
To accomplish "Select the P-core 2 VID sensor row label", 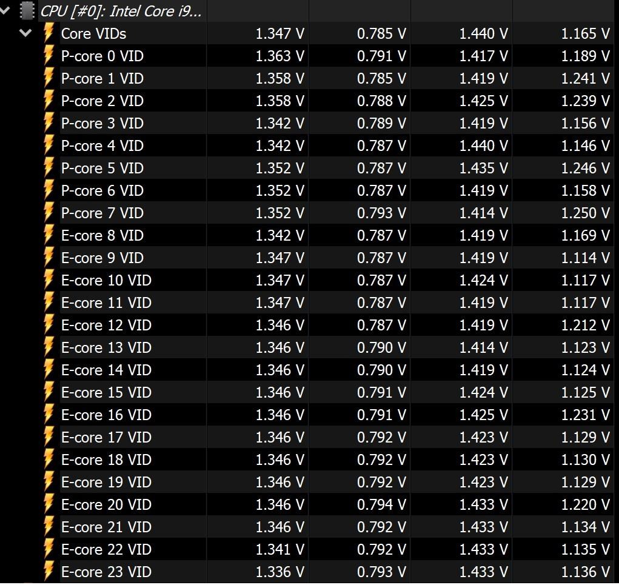I will [x=102, y=101].
